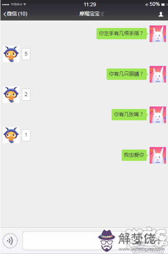Tap the voice message microphone button
The image size is (168, 254).
[10, 241]
